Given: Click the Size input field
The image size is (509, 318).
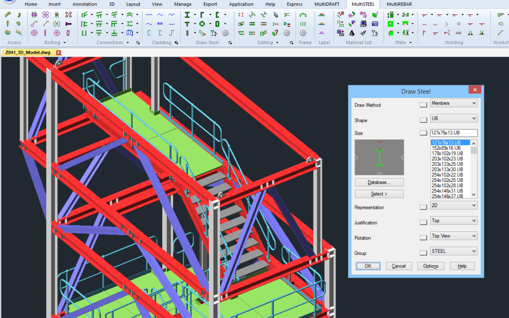Looking at the screenshot, I should pyautogui.click(x=454, y=133).
